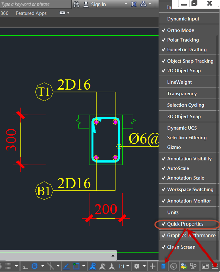Toggle AutoScale icon in status bar
The height and width of the screenshot is (272, 220).
[102, 266]
